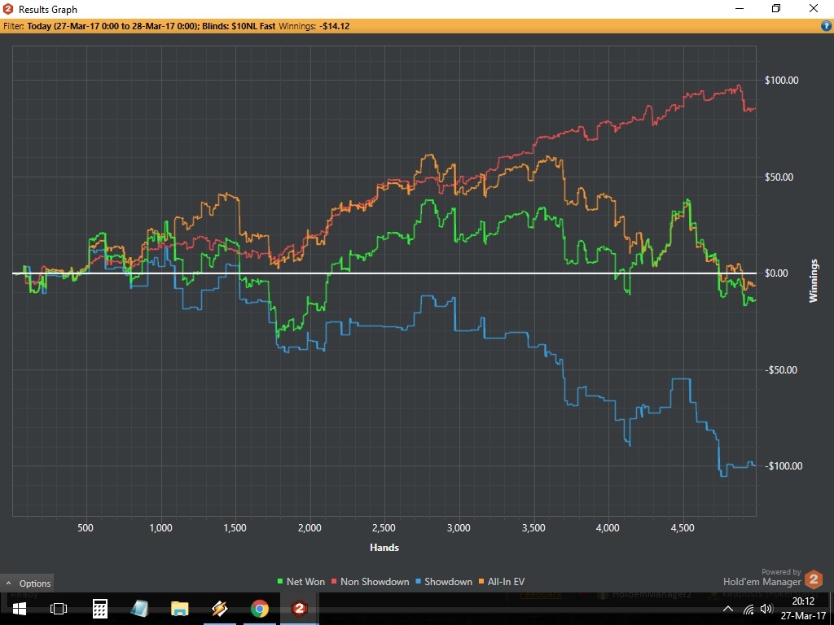Image resolution: width=834 pixels, height=625 pixels.
Task: Click the vertical Winnings axis title
Action: [814, 281]
